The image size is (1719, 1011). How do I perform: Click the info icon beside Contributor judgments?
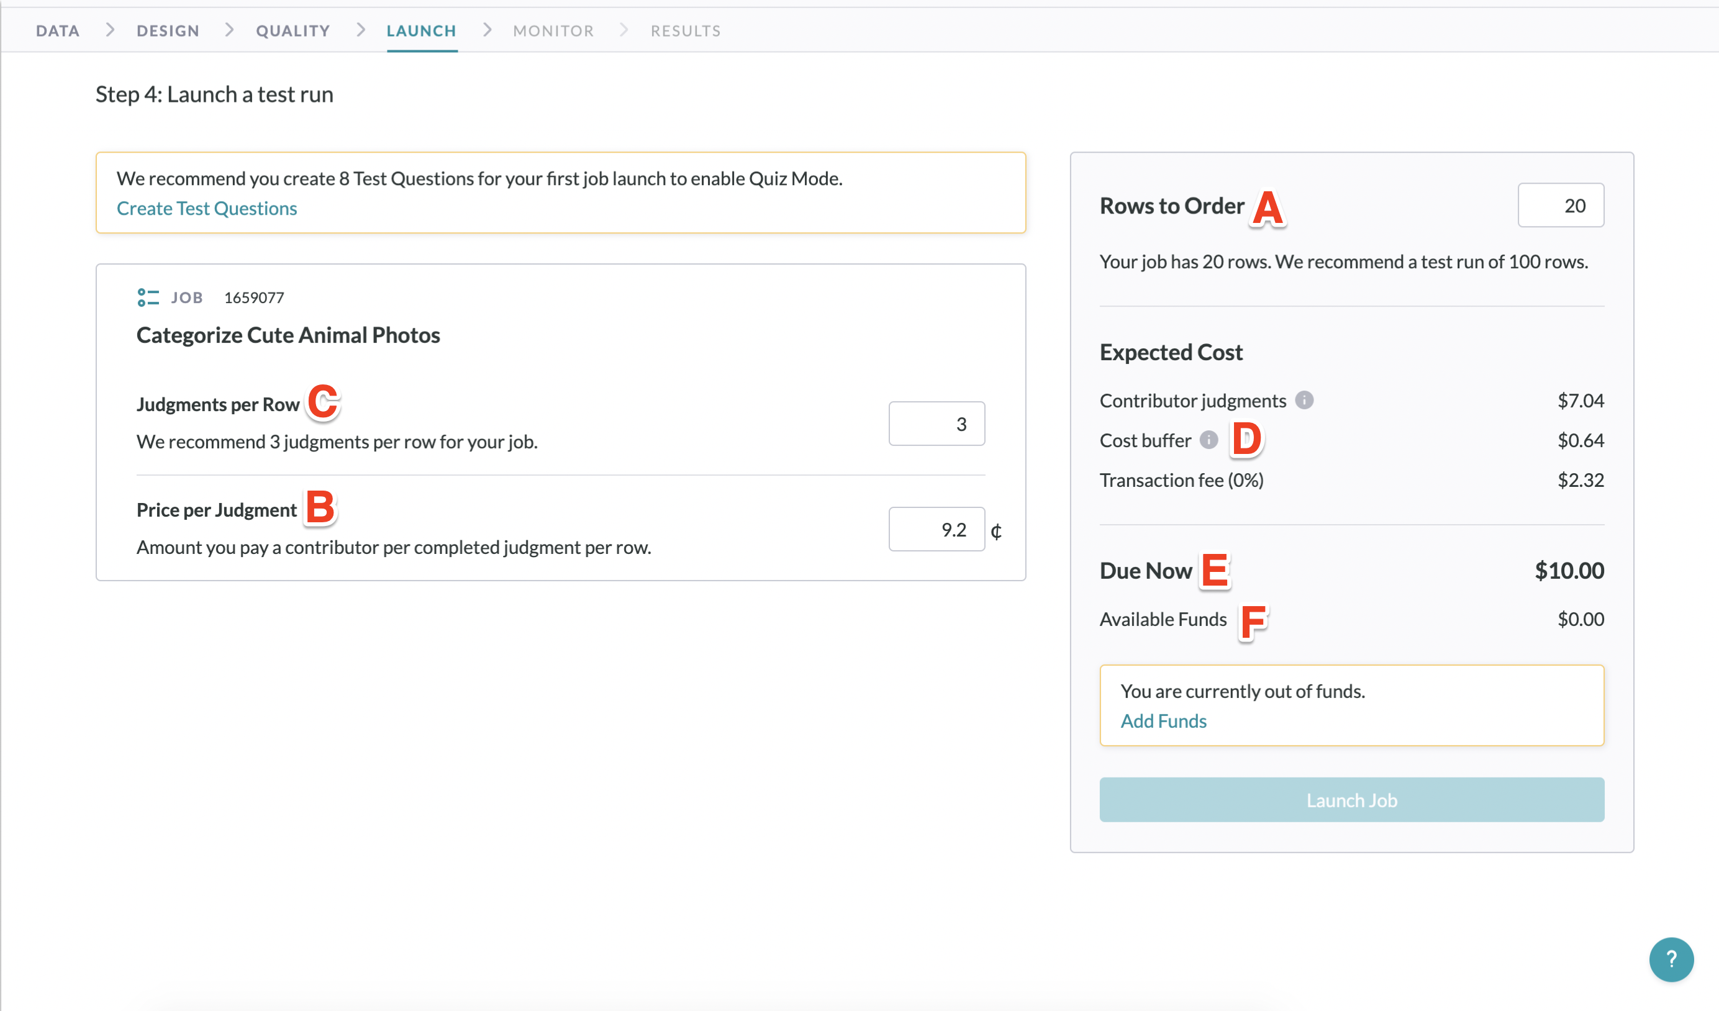click(1304, 400)
